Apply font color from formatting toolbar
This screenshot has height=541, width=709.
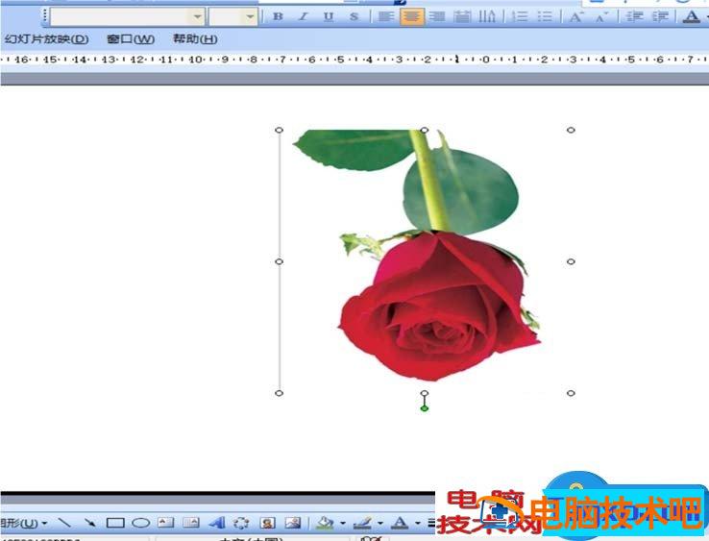[x=691, y=16]
